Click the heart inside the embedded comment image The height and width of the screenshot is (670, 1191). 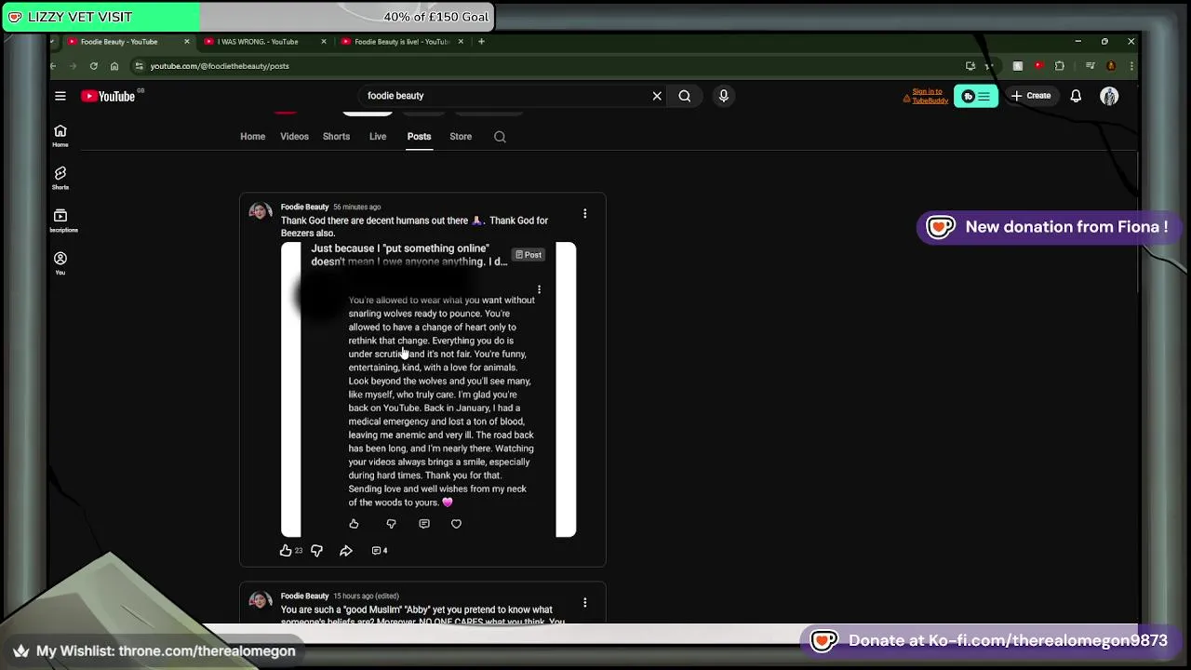pyautogui.click(x=456, y=524)
